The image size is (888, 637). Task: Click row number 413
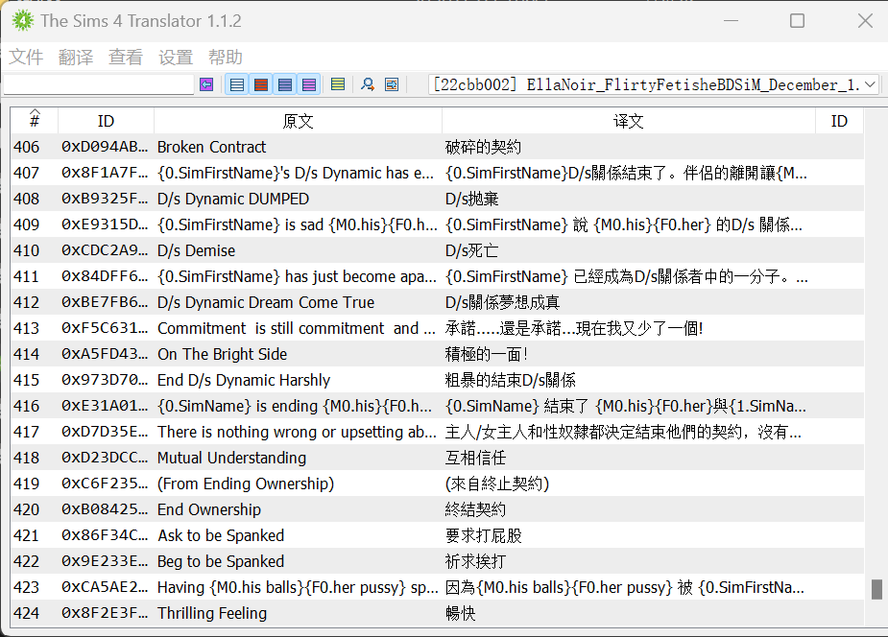pos(27,329)
